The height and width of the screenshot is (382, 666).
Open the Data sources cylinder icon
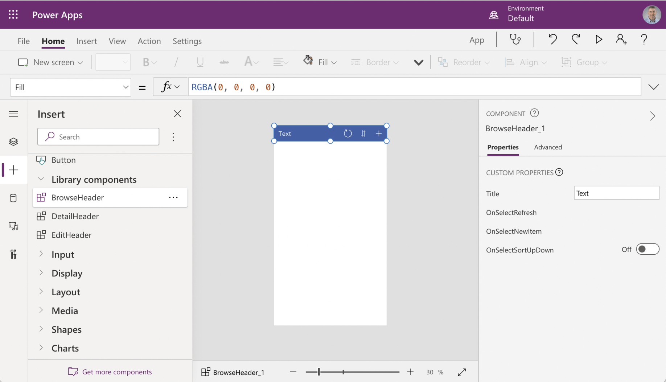point(13,198)
